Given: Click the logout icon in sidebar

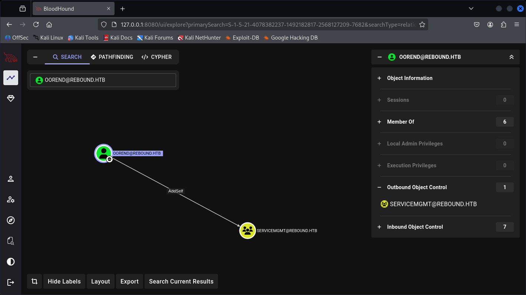Looking at the screenshot, I should [11, 282].
